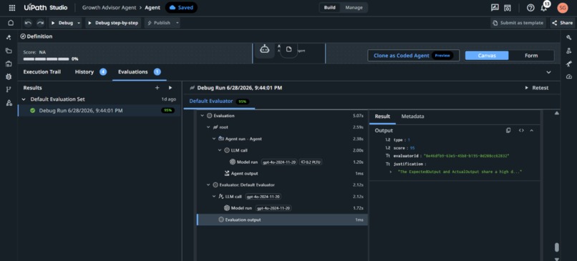Open the help question-mark icon
The height and width of the screenshot is (261, 577).
pos(530,8)
